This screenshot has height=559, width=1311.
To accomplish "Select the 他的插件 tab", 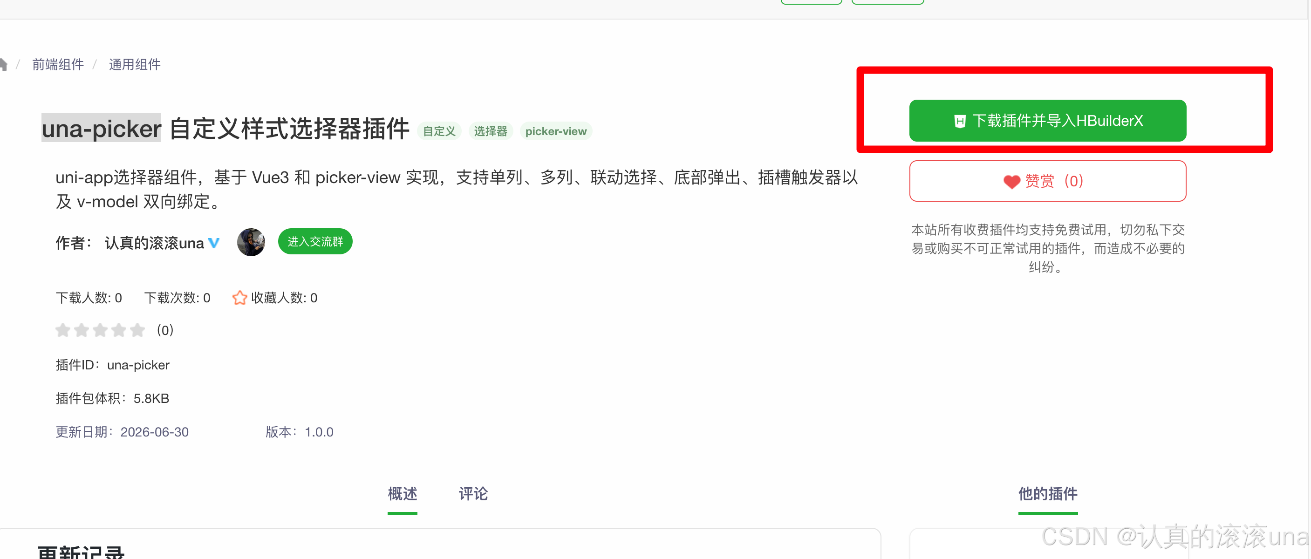I will (1048, 494).
